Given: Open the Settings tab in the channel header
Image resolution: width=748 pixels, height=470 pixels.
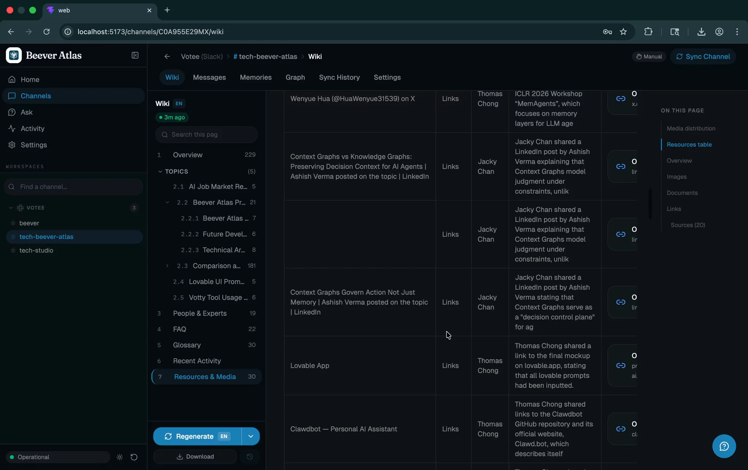Looking at the screenshot, I should (387, 77).
